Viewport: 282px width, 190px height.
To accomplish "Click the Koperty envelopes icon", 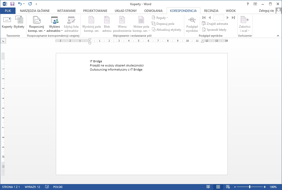I will point(7,22).
